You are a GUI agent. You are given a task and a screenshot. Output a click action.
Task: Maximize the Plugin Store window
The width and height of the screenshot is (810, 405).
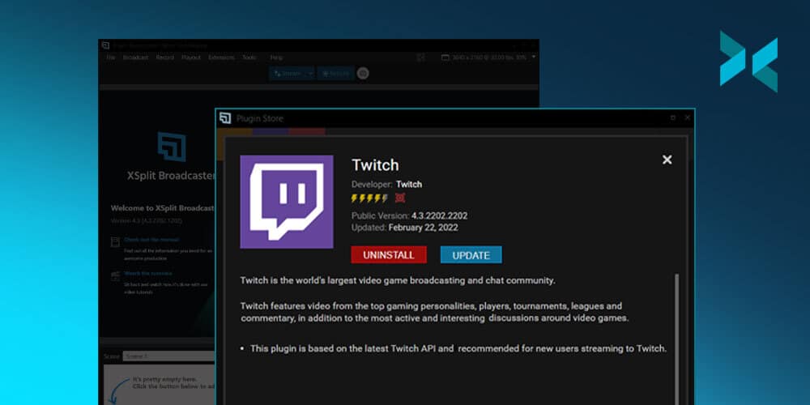672,117
